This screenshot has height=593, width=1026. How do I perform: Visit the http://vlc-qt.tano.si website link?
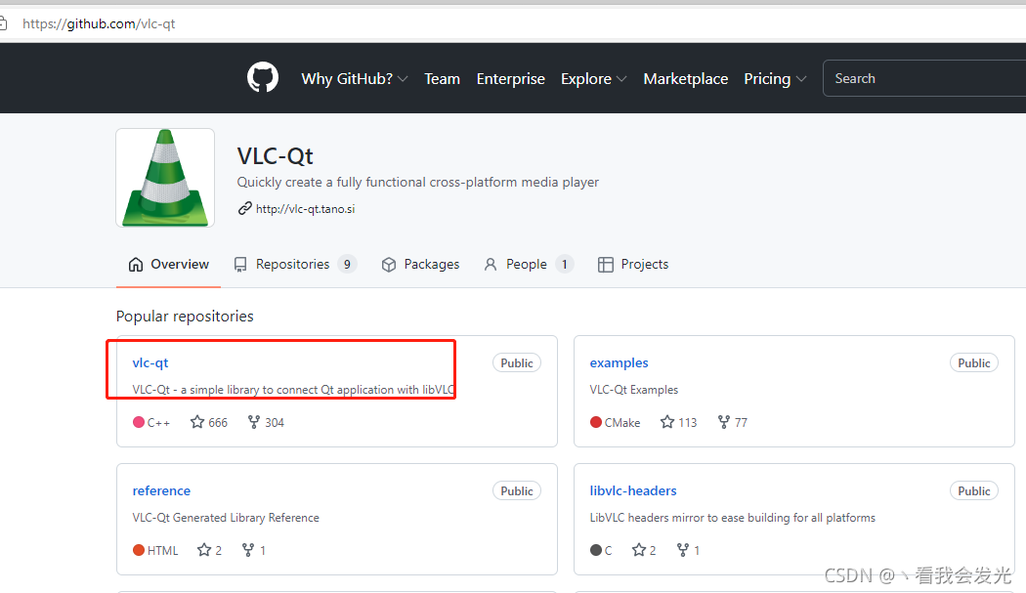[x=305, y=209]
